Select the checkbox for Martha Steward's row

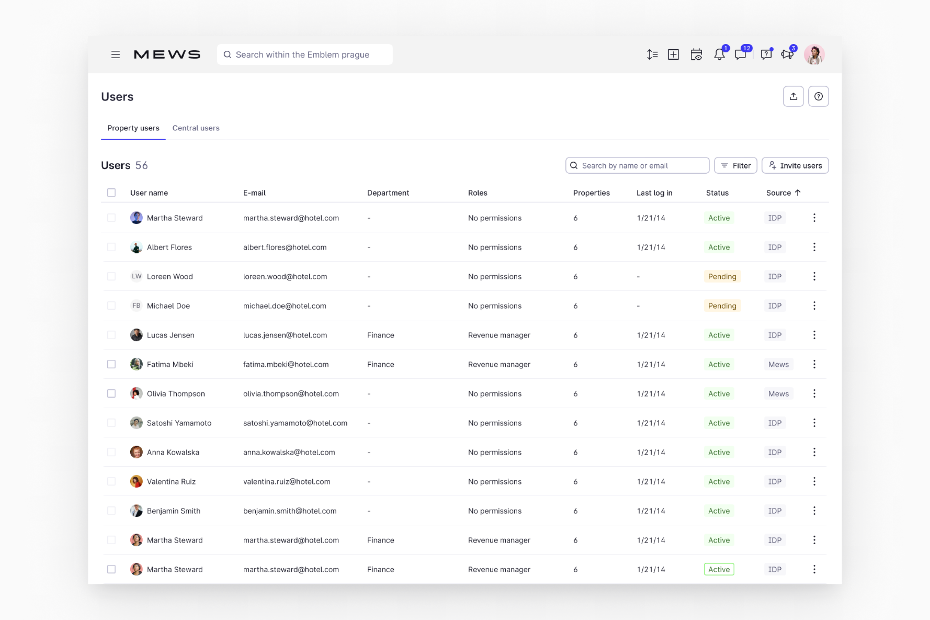tap(111, 218)
